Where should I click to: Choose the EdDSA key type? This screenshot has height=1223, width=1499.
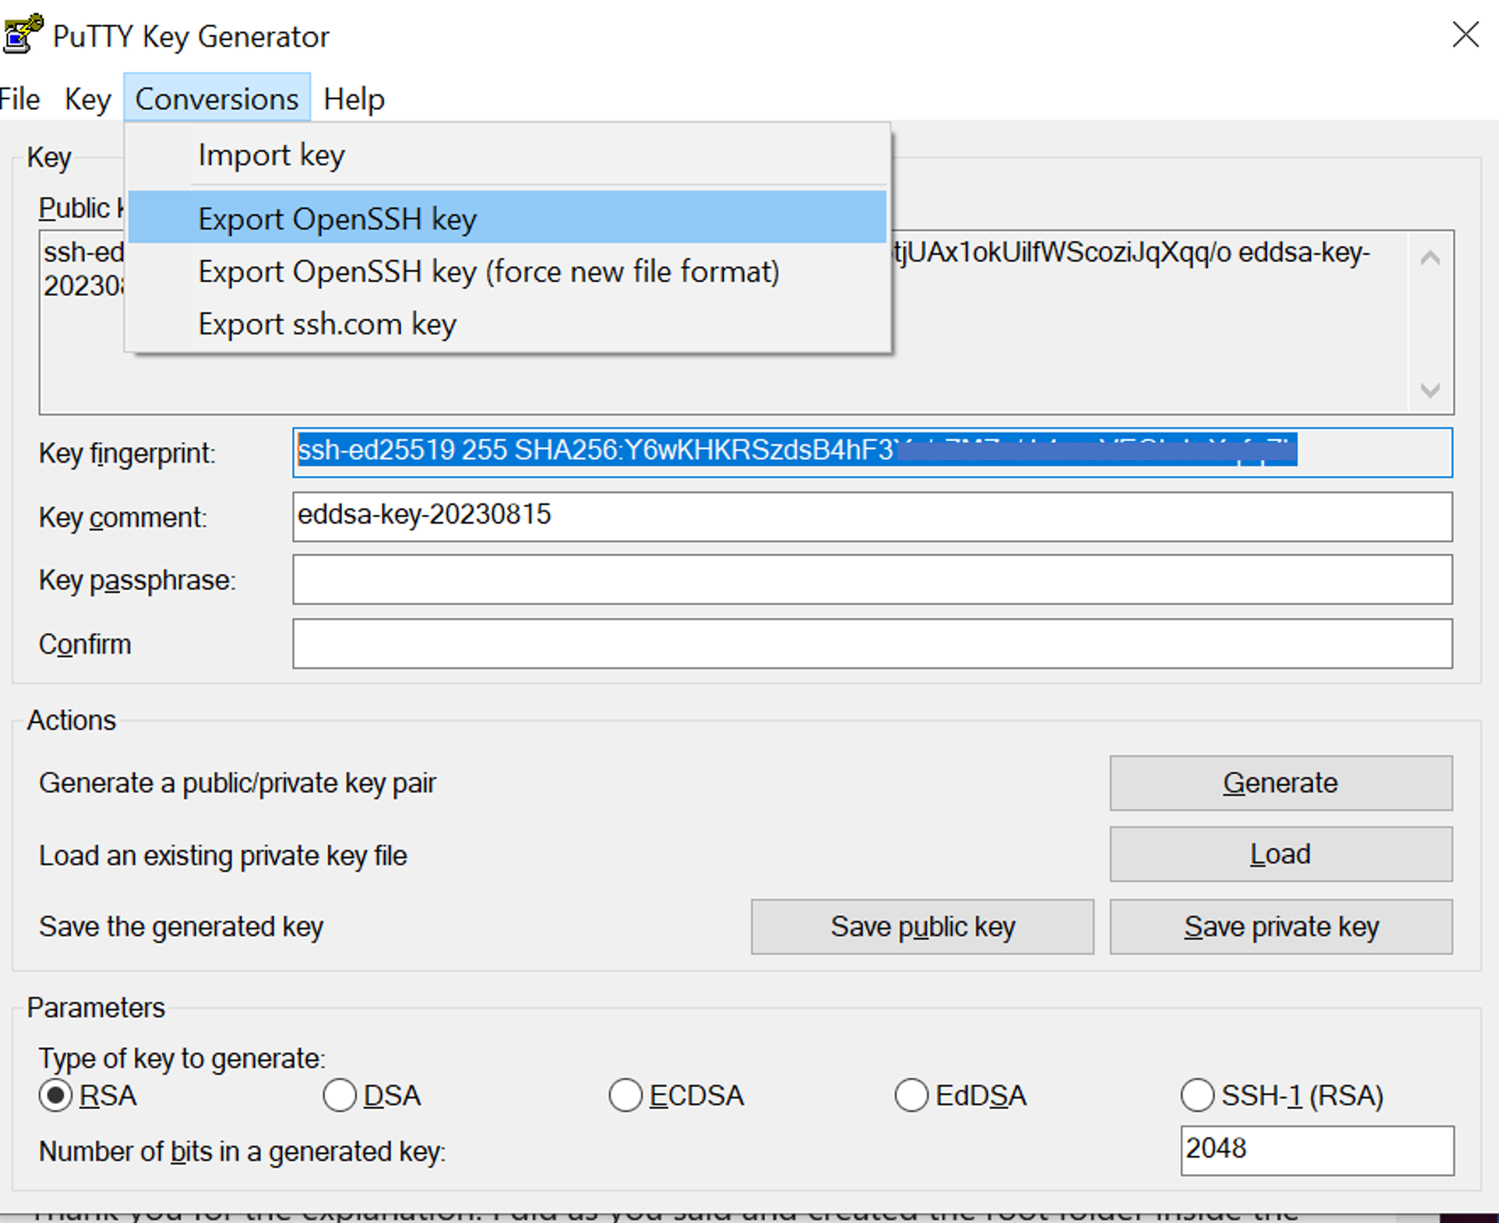click(x=912, y=1095)
